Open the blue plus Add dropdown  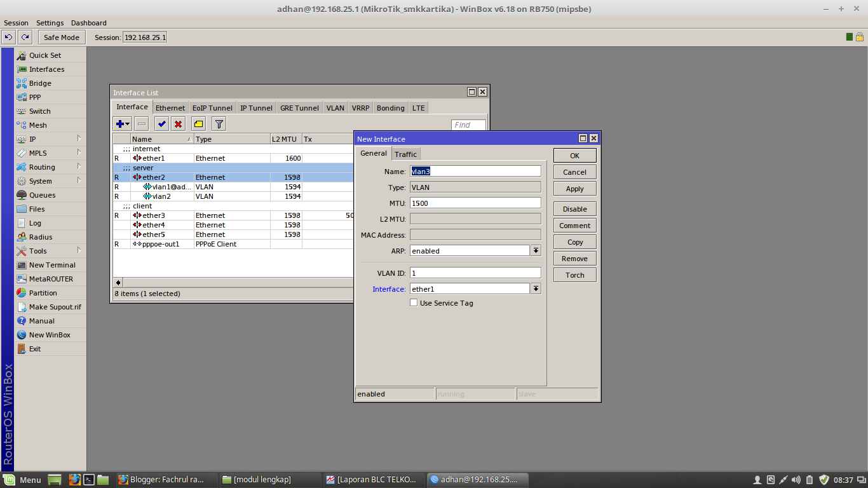[x=123, y=124]
